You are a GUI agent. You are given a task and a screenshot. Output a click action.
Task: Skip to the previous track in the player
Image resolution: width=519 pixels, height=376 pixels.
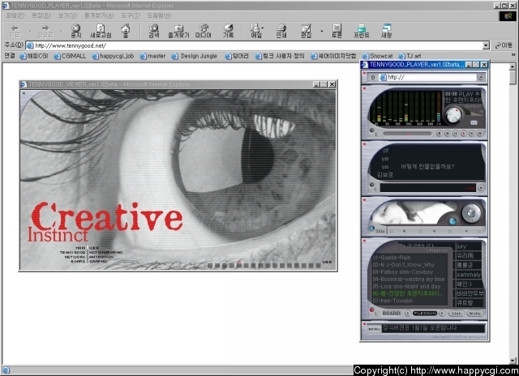click(456, 133)
